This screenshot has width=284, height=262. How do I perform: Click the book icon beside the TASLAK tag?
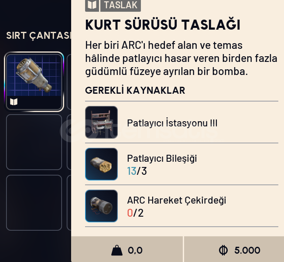pyautogui.click(x=92, y=5)
